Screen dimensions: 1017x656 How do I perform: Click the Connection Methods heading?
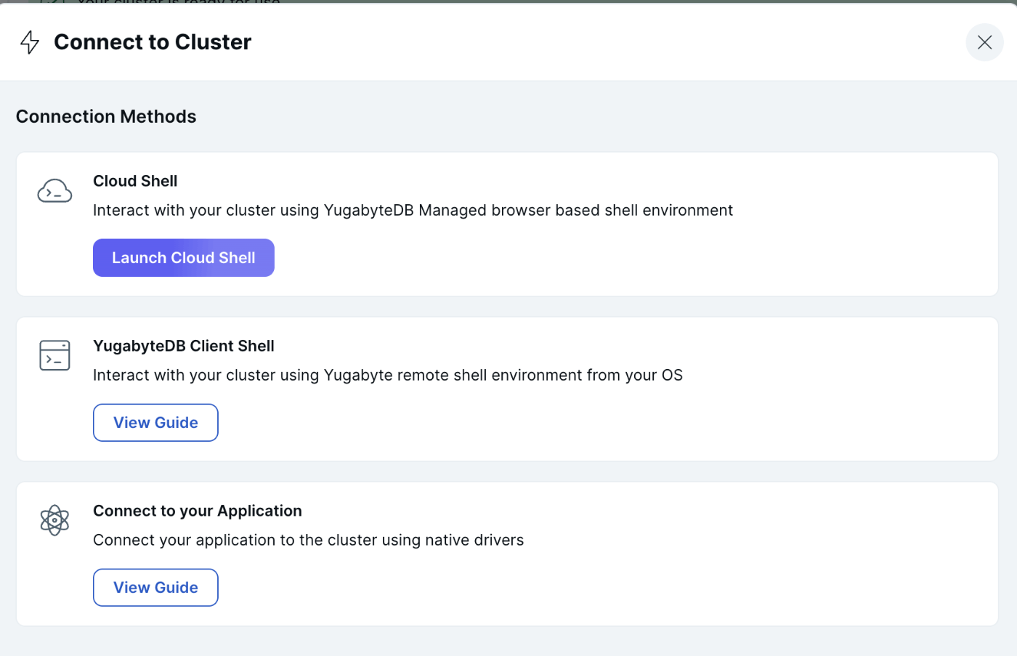point(105,116)
